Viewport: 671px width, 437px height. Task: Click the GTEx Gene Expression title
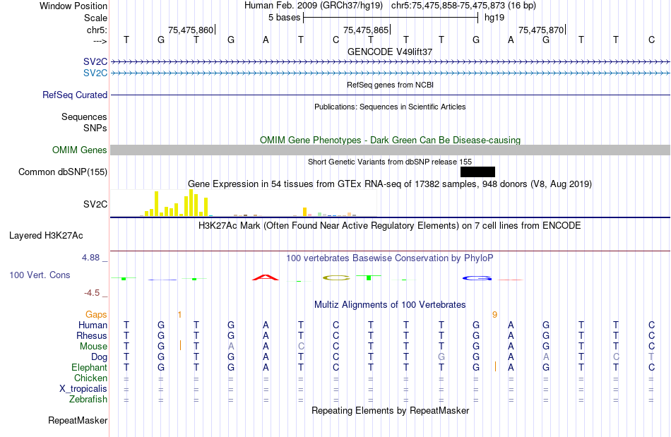coord(390,184)
